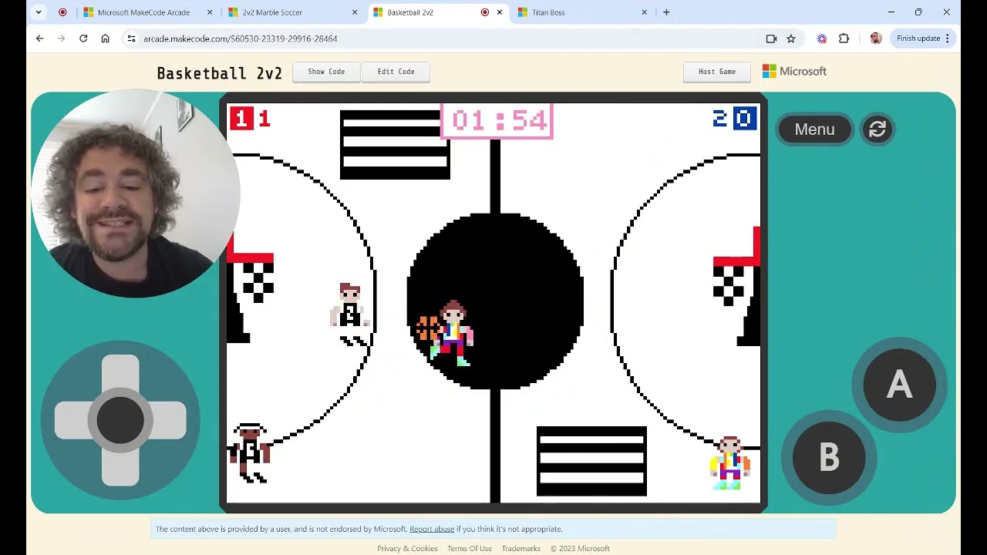Click the Edit Code button
Image resolution: width=987 pixels, height=555 pixels.
coord(396,72)
